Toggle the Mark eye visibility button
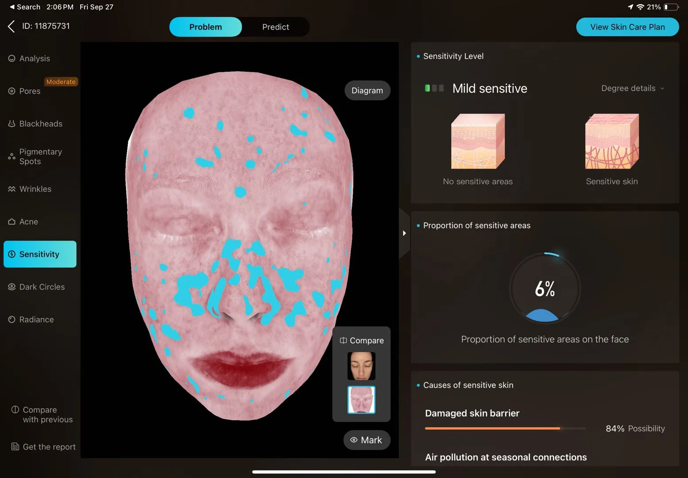Screen dimensions: 688x478 (x=367, y=440)
